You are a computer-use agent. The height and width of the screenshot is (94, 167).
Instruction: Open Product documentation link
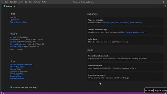pyautogui.click(x=19, y=72)
